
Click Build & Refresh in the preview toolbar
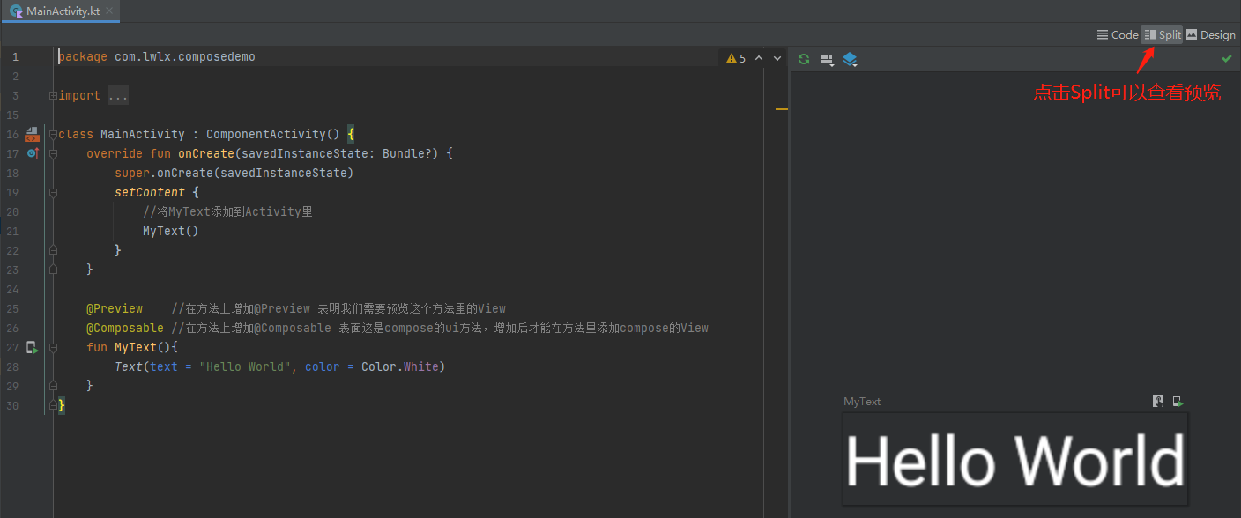(803, 59)
